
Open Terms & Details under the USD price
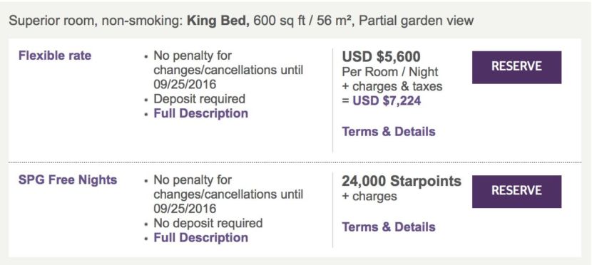[389, 132]
